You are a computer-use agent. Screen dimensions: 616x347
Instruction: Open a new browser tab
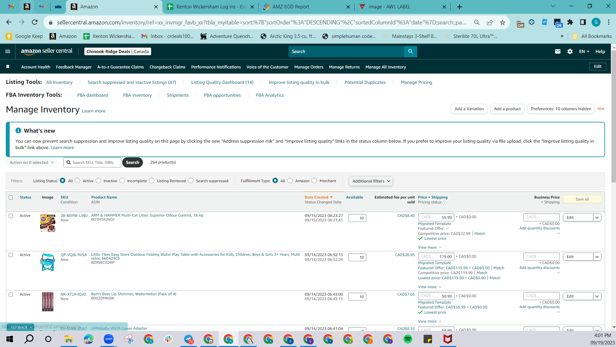pyautogui.click(x=459, y=7)
